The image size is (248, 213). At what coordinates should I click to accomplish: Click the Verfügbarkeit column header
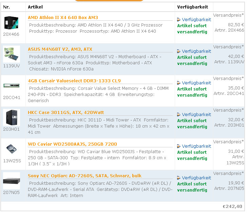pos(193,7)
